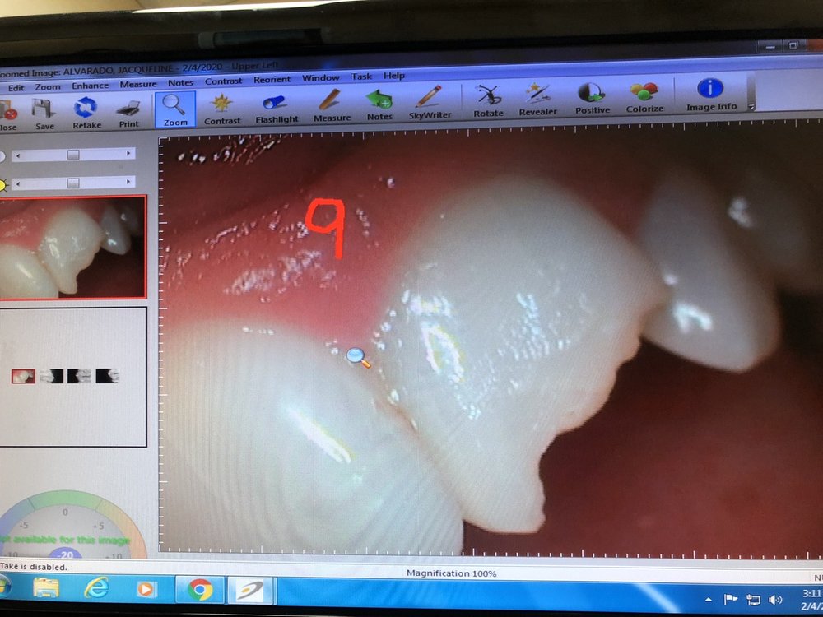The image size is (823, 617).
Task: Click the red-bordered tooth preview image
Action: click(x=72, y=248)
